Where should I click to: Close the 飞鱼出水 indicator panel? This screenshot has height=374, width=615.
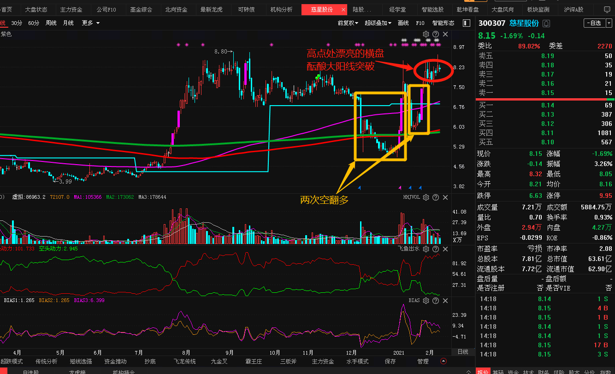445,249
